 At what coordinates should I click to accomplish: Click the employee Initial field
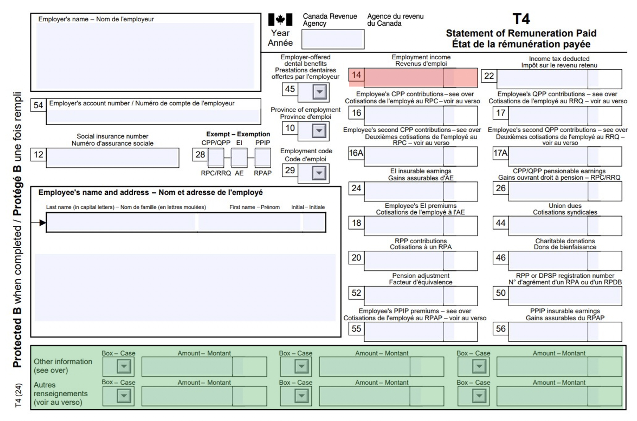[x=314, y=223]
